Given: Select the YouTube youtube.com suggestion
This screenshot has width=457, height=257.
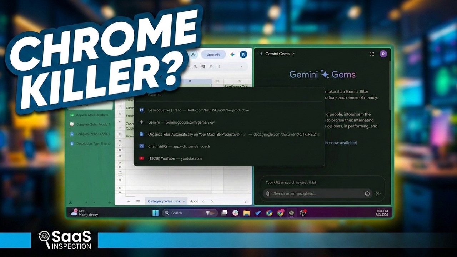Looking at the screenshot, I should tap(229, 158).
